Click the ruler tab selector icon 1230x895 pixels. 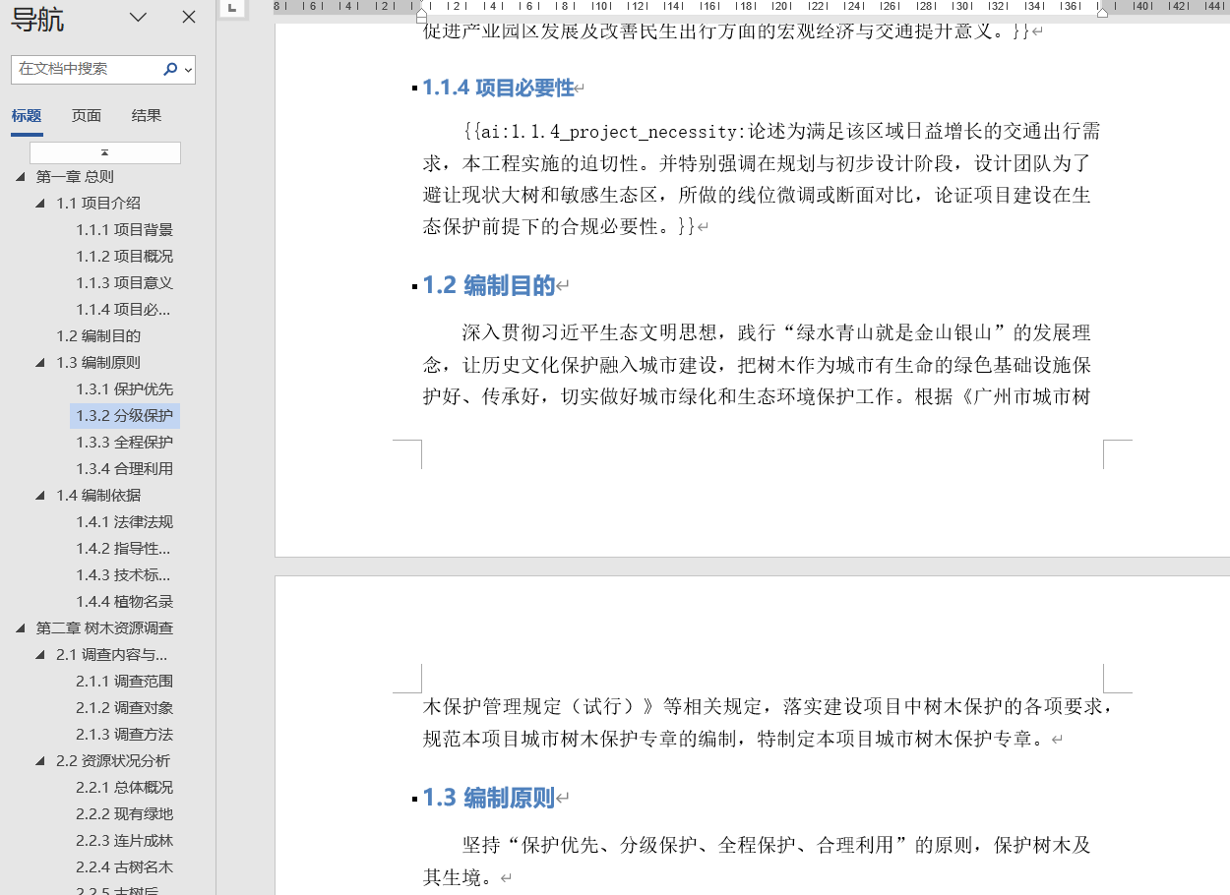(231, 8)
